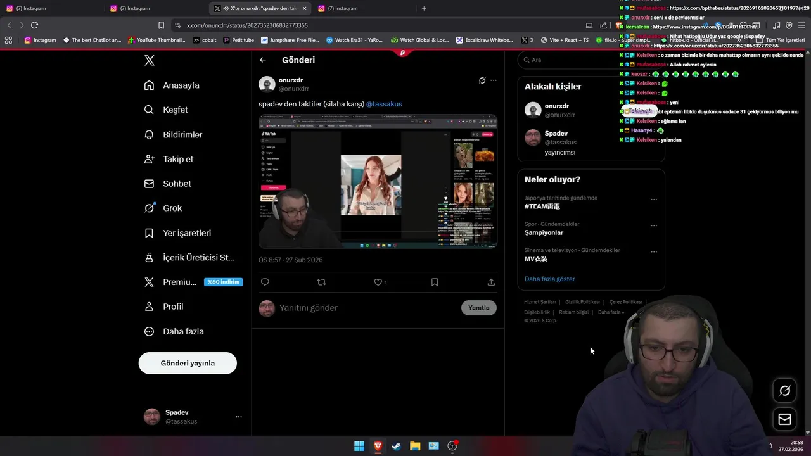Open options dots for the MV trend

click(654, 251)
